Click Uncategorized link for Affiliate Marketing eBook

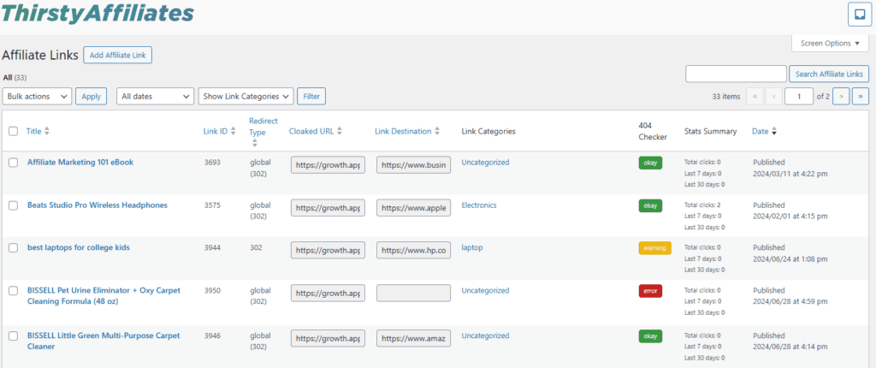coord(485,163)
